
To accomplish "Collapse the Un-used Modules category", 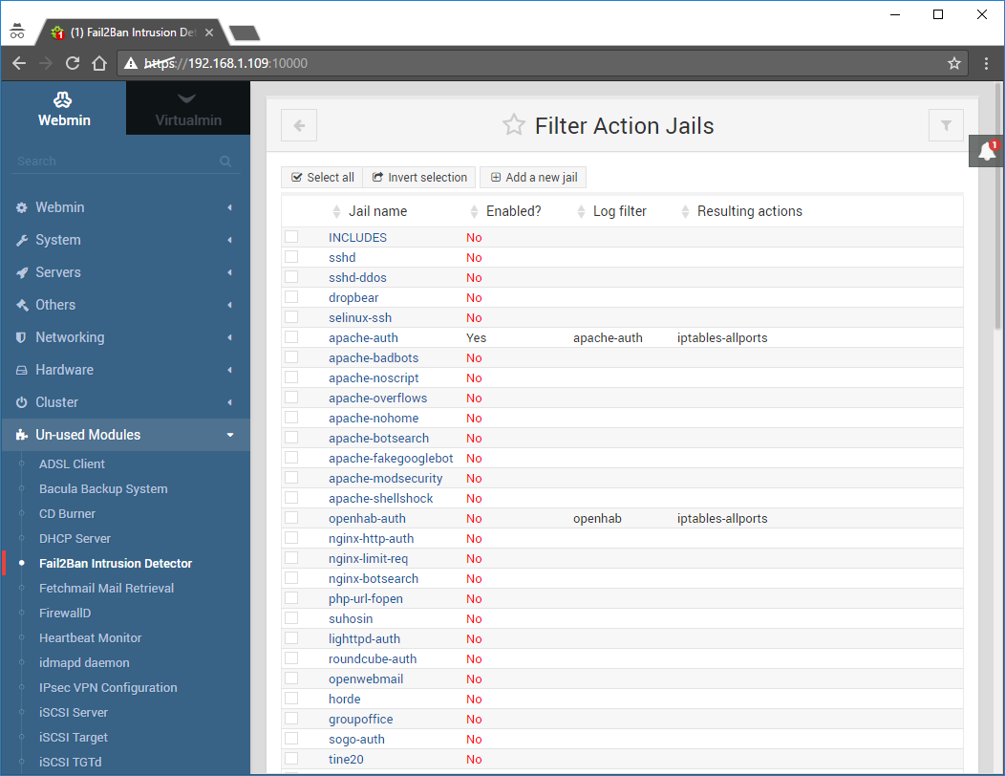I will point(125,435).
